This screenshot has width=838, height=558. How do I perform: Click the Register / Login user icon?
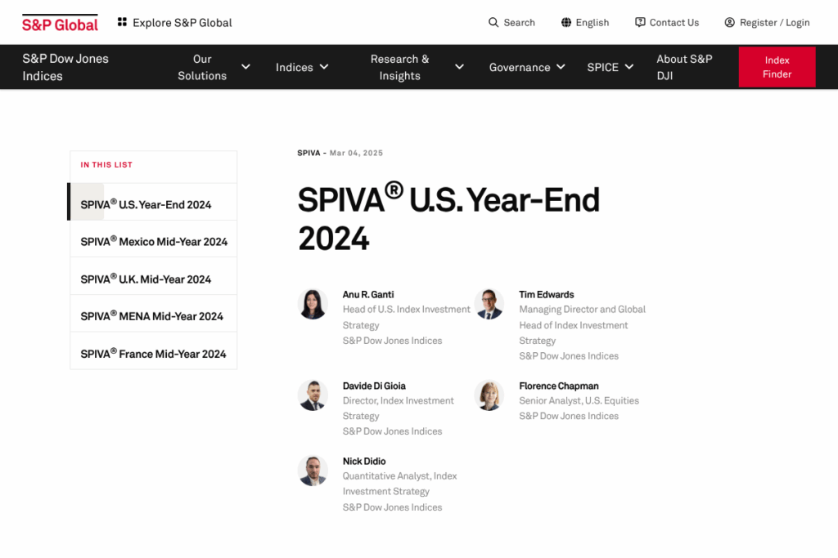[x=729, y=22]
